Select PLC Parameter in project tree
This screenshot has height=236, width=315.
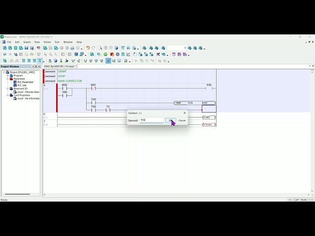click(x=26, y=82)
